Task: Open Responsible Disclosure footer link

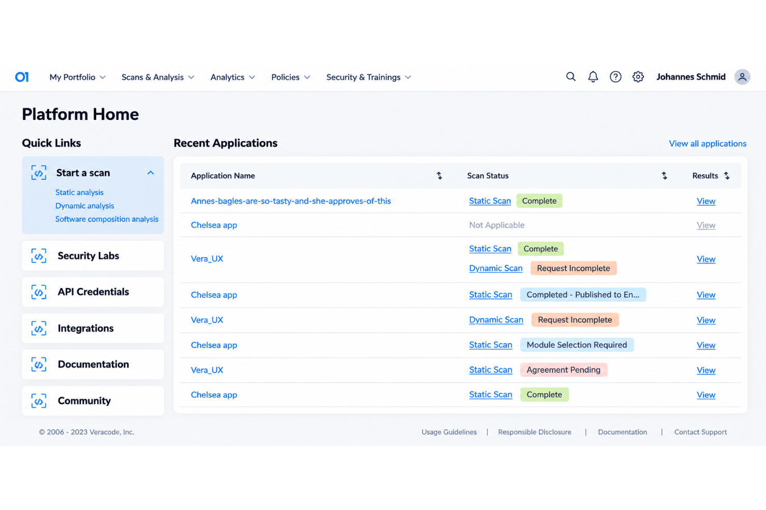Action: (535, 432)
